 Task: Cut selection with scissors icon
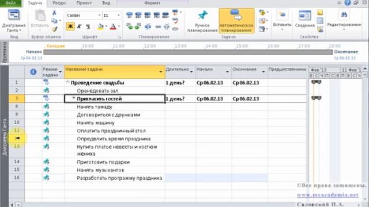[54, 13]
